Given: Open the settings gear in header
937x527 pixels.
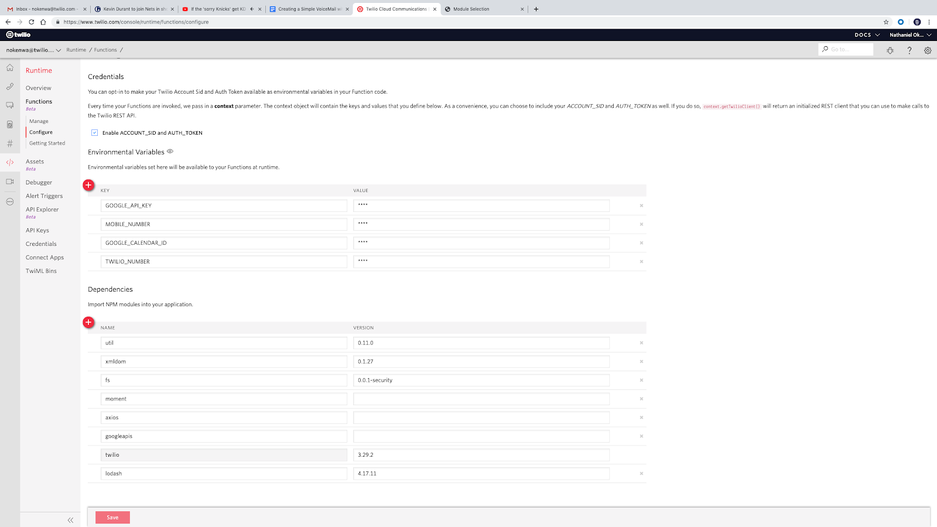Looking at the screenshot, I should pyautogui.click(x=928, y=50).
